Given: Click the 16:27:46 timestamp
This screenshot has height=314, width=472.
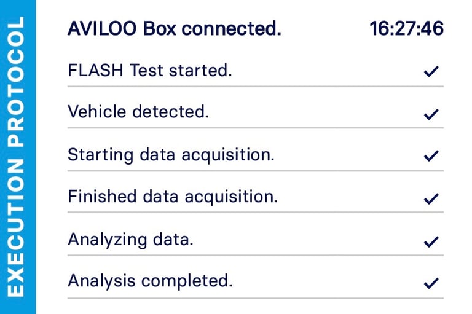Looking at the screenshot, I should coord(407,29).
